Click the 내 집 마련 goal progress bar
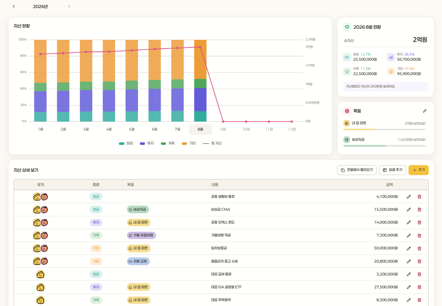 385,129
